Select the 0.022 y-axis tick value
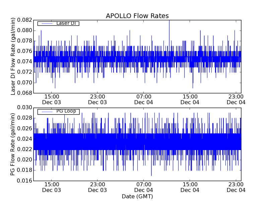Viewport: 268px width, 201px height. pyautogui.click(x=24, y=149)
